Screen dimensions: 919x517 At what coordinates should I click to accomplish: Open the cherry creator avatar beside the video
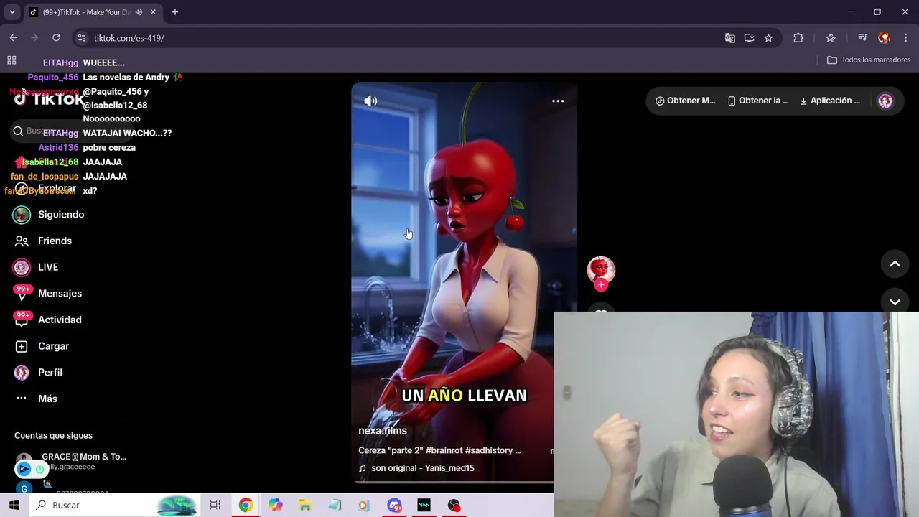[601, 270]
